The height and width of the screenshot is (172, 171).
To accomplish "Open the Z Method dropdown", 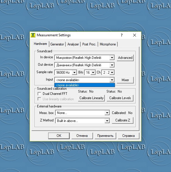I will coord(107,121).
